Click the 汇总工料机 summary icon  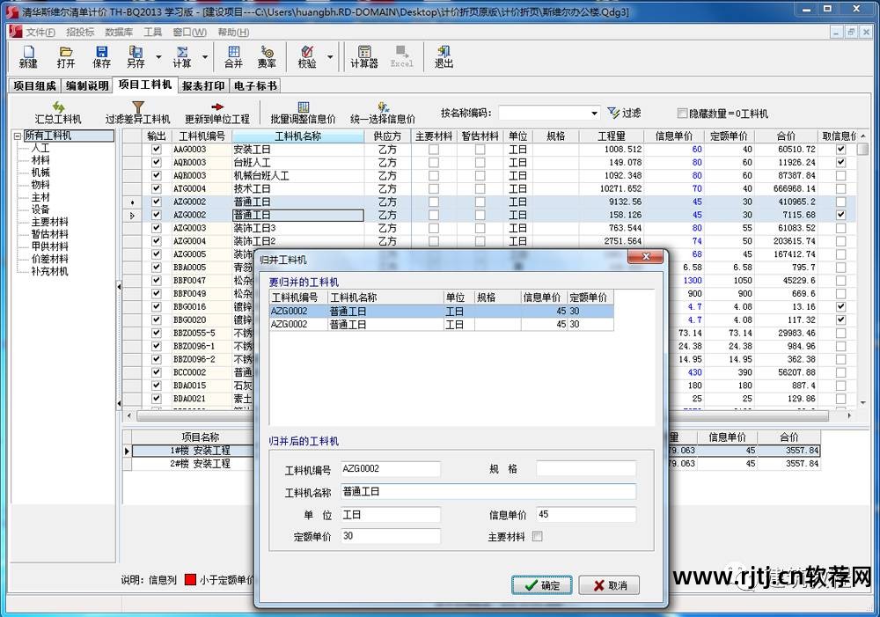coord(58,112)
